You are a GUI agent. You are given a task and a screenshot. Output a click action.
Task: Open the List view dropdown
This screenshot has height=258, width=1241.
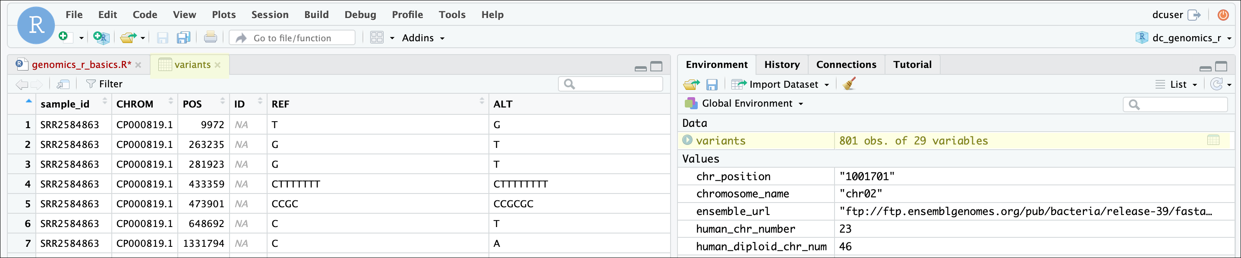coord(1176,85)
